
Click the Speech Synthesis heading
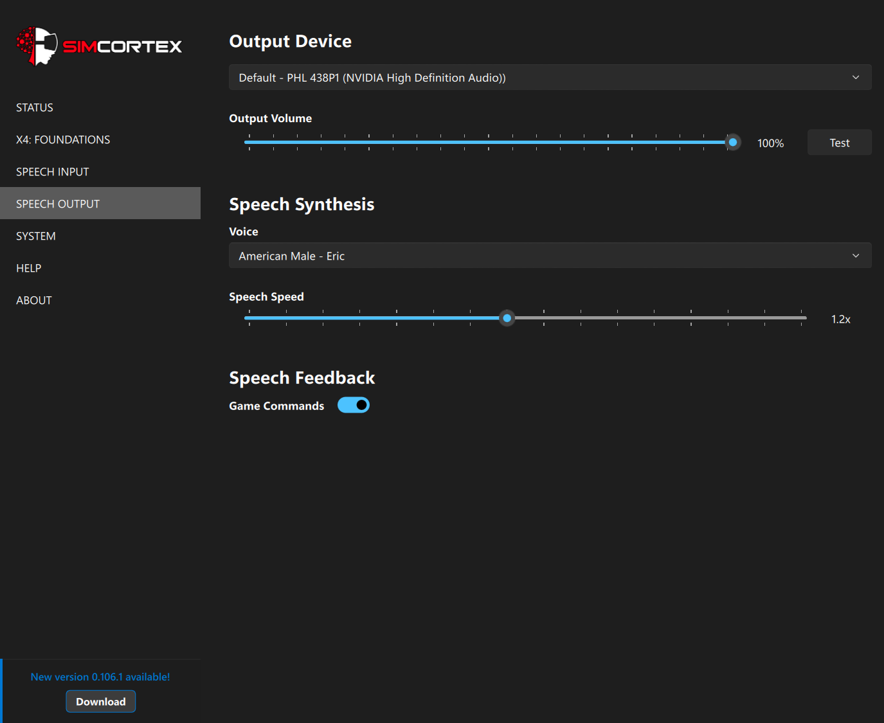[302, 204]
